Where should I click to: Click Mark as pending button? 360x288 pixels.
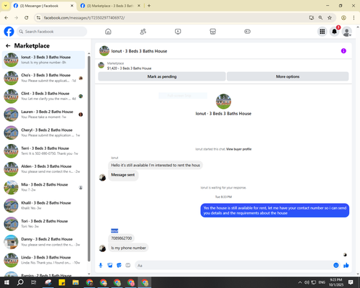point(162,76)
